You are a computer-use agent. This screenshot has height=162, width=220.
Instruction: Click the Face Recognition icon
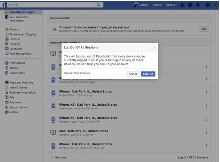coord(6,53)
